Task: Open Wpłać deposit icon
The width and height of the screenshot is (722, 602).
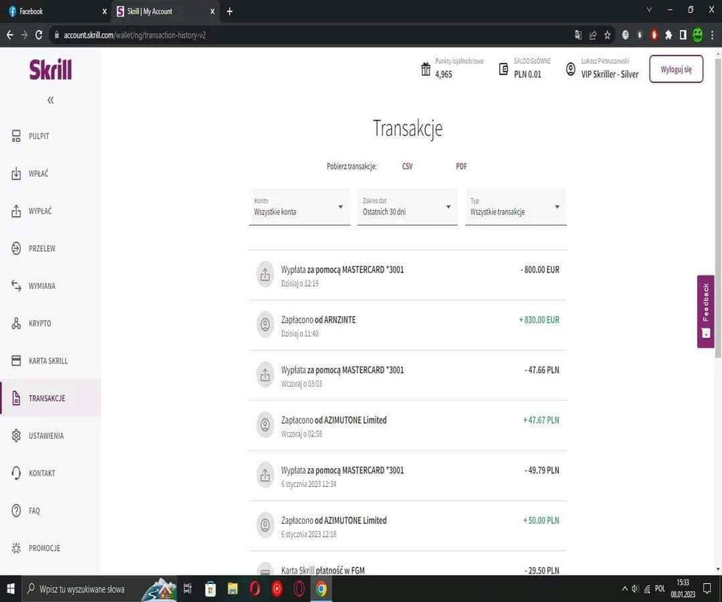Action: (16, 173)
